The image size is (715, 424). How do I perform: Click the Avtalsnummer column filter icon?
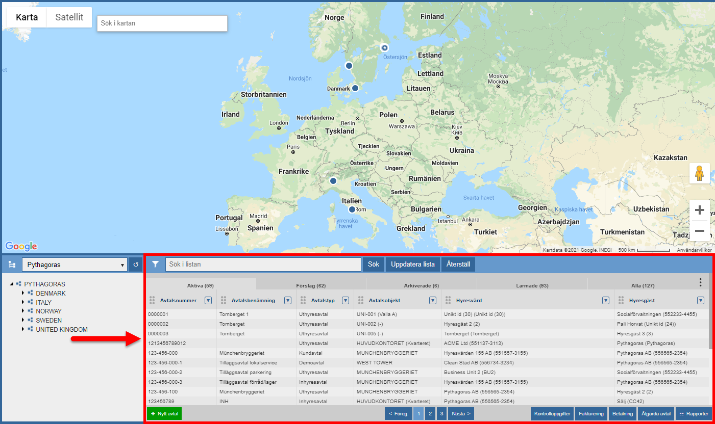[208, 301]
